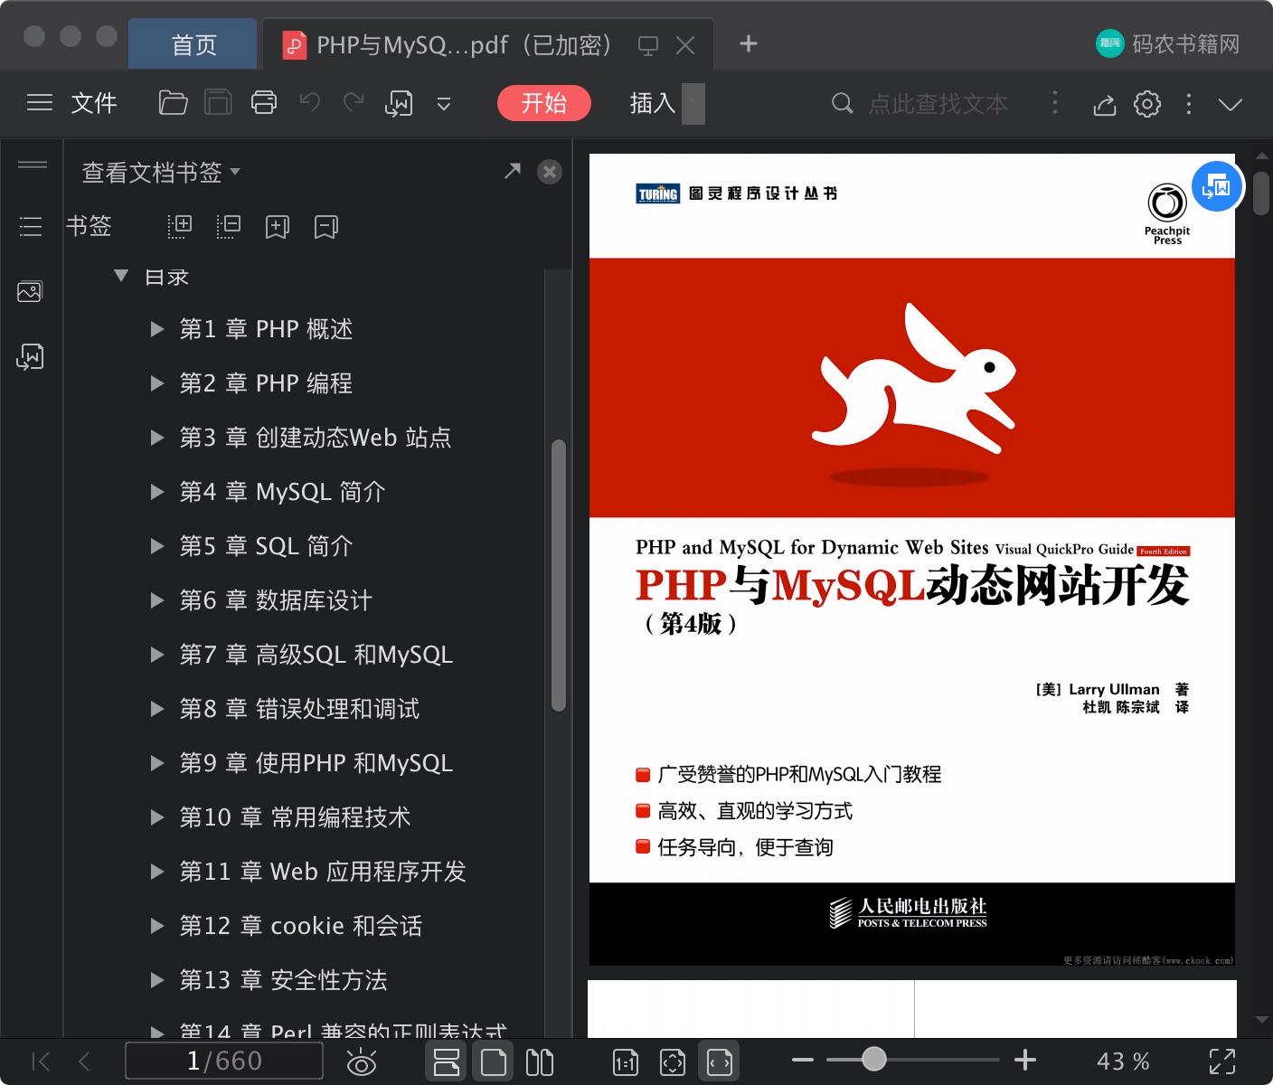Click the tab display screen icon

tap(648, 45)
